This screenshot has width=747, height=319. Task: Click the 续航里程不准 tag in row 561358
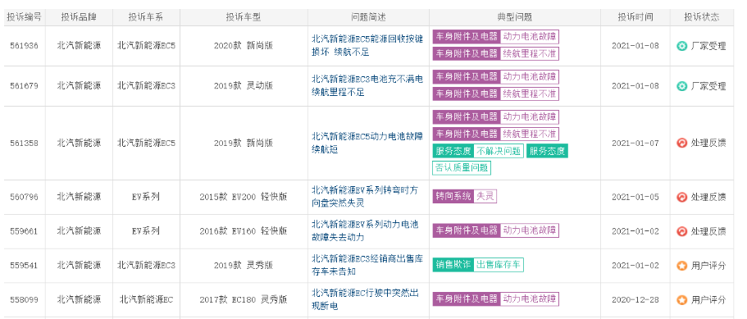[529, 134]
